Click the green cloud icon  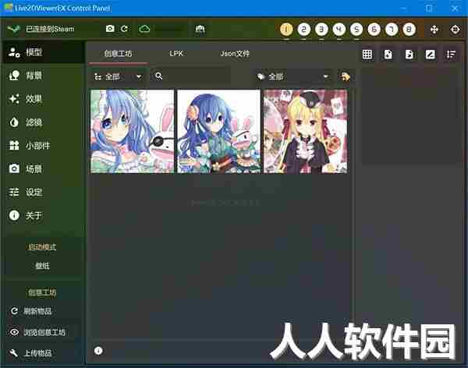(144, 29)
